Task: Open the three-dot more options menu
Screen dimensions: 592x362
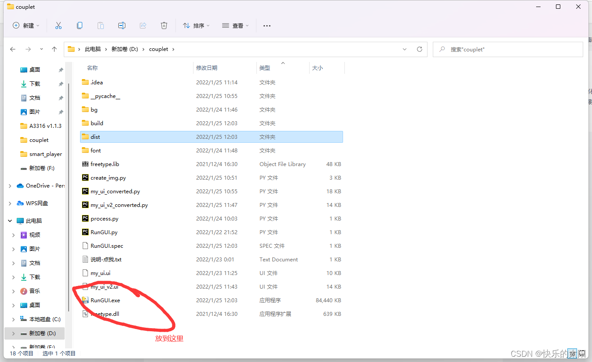Action: (267, 26)
